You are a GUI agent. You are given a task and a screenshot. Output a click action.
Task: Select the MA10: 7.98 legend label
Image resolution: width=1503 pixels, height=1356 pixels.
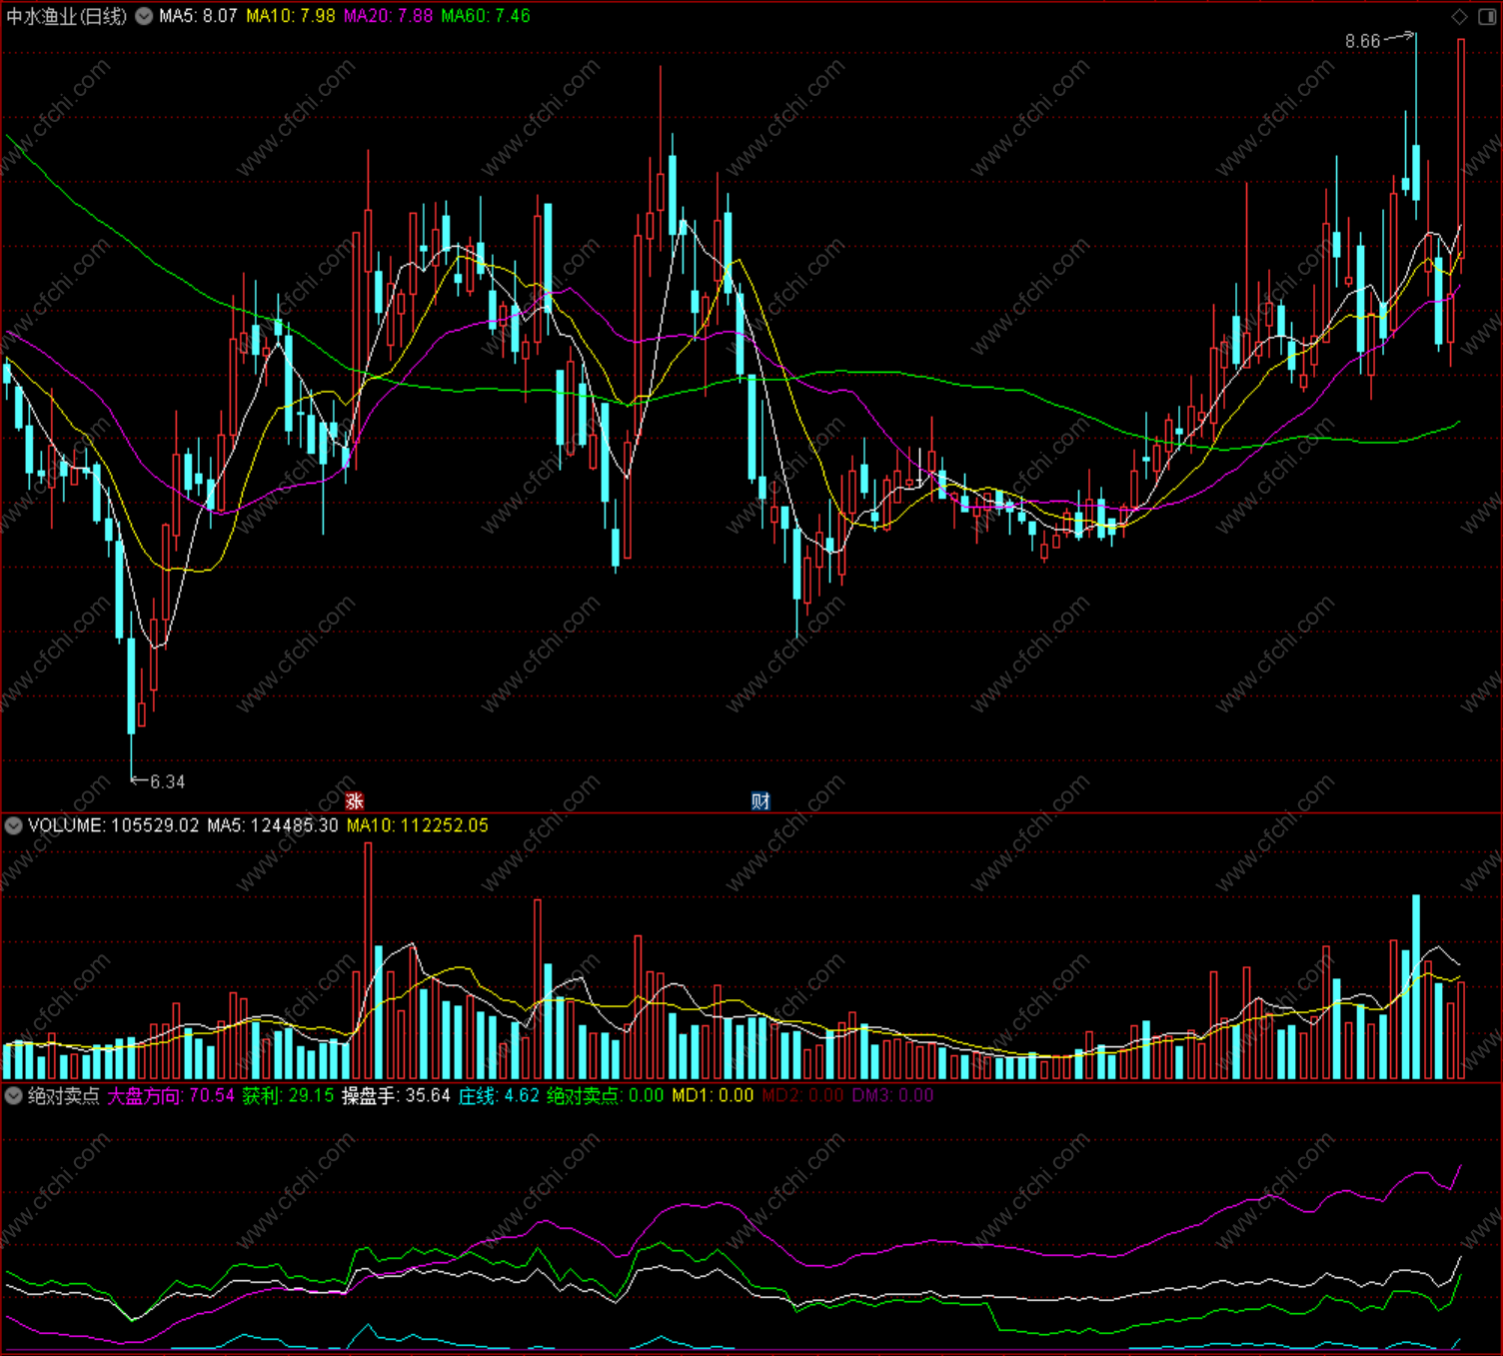pyautogui.click(x=291, y=16)
